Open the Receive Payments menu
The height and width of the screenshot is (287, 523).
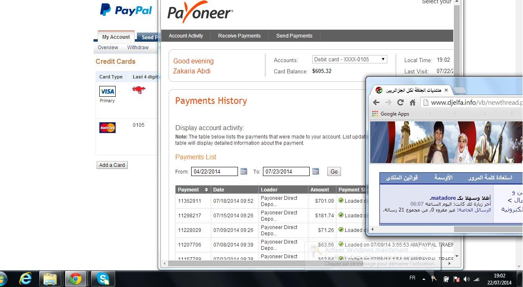click(x=239, y=36)
